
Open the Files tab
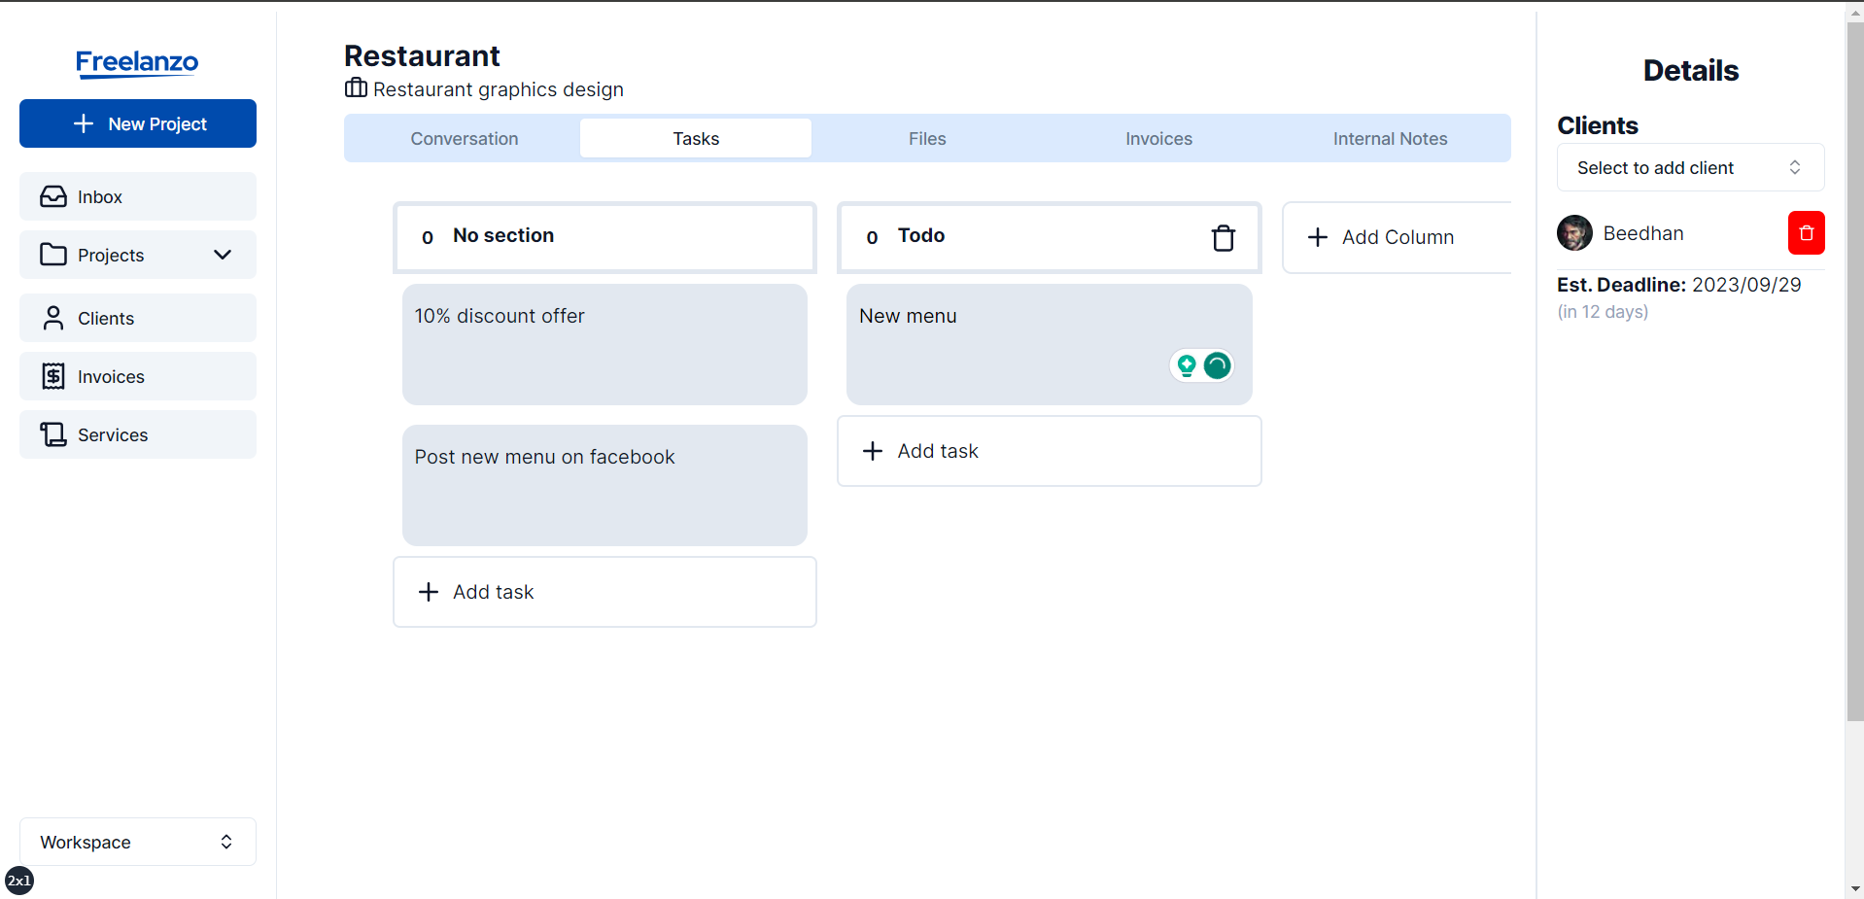927,139
